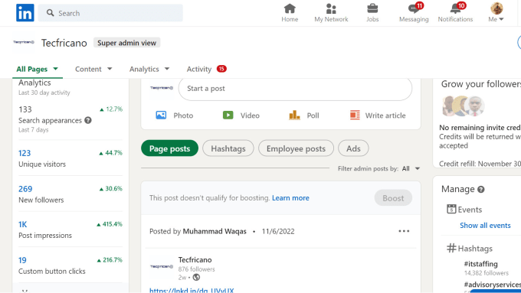Screen dimensions: 521x293
Task: Open the #itstaffing hashtag
Action: tap(481, 264)
